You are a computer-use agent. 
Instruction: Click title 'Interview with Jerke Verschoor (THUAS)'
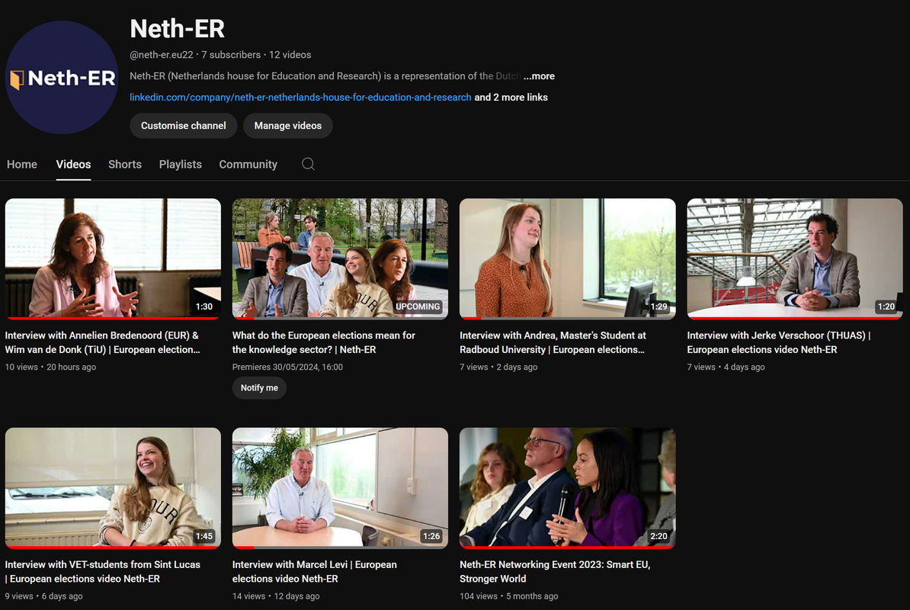tap(779, 342)
